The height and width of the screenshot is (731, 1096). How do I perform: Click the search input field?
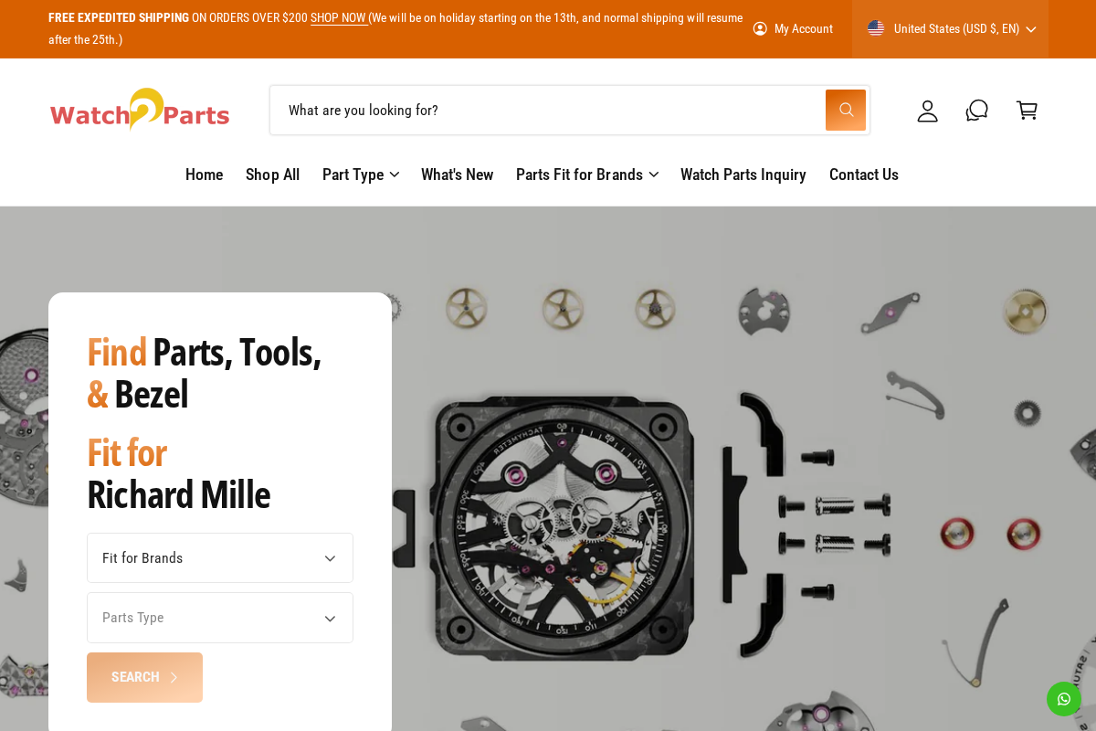(548, 110)
